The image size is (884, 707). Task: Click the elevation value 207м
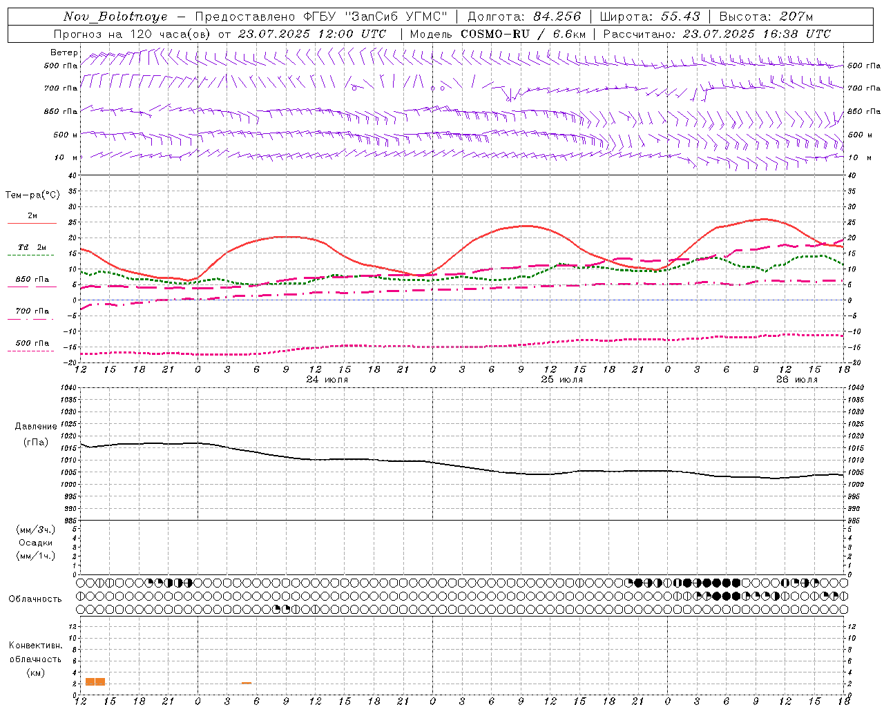pyautogui.click(x=796, y=17)
